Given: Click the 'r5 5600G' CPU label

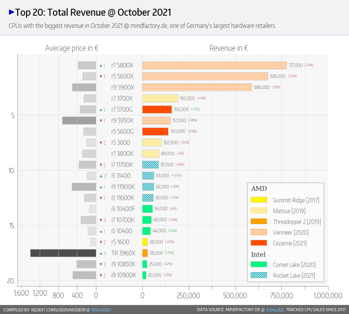Looking at the screenshot, I should point(123,132).
